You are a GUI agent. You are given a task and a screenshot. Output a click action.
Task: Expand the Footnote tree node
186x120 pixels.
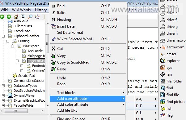point(22,66)
